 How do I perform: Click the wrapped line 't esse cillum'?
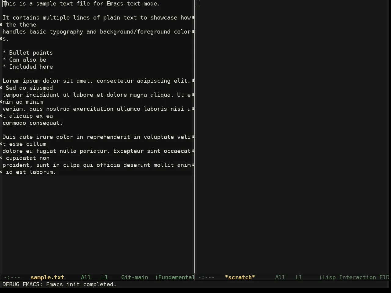point(24,144)
